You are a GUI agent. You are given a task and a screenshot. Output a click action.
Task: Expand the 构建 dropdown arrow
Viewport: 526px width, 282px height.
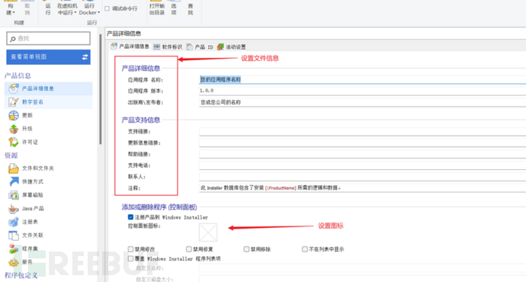coord(14,13)
